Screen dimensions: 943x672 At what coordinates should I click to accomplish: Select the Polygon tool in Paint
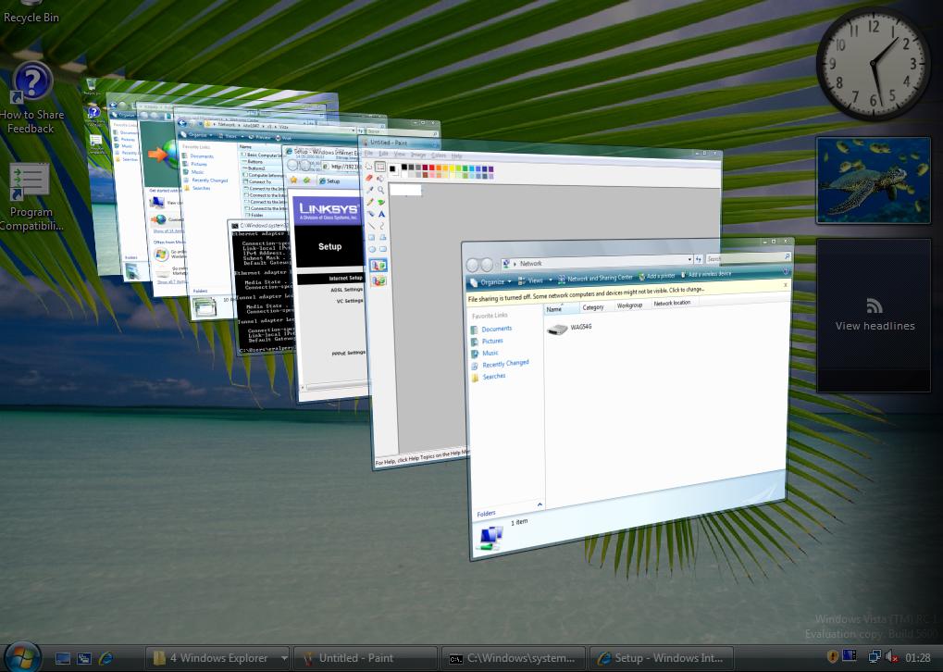point(382,238)
